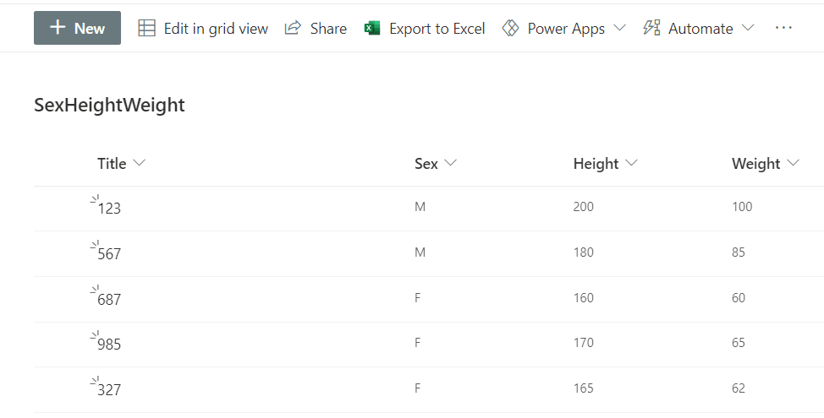Screen dimensions: 824x418
Task: Expand the Power Apps dropdown chevron
Action: (619, 29)
